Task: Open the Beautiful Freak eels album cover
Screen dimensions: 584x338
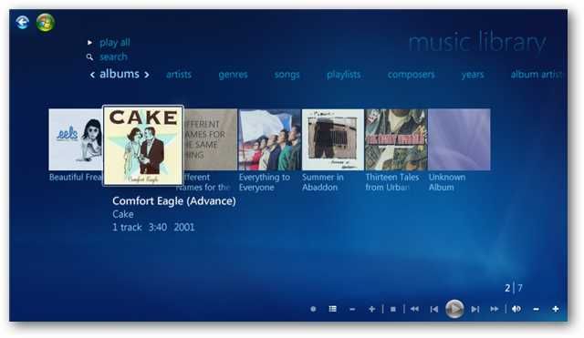Action: 76,139
